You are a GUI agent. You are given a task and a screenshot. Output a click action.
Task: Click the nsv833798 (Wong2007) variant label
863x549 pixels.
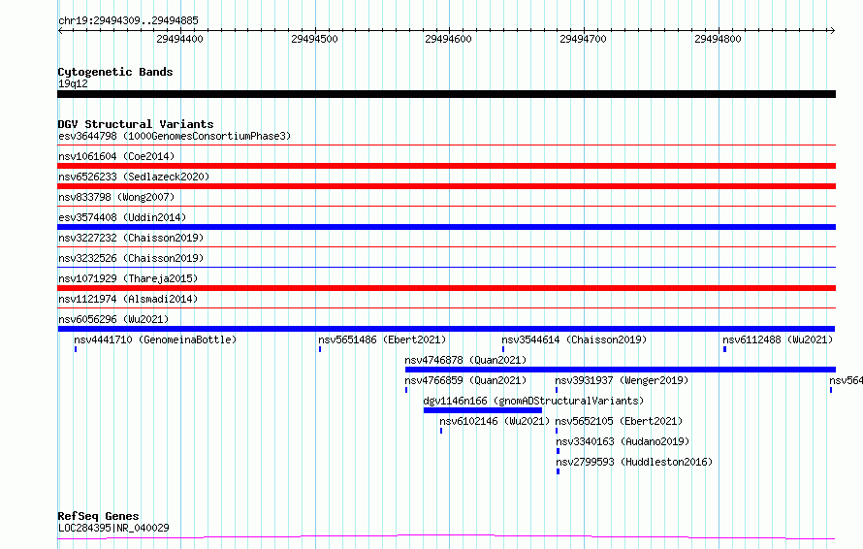[x=116, y=197]
